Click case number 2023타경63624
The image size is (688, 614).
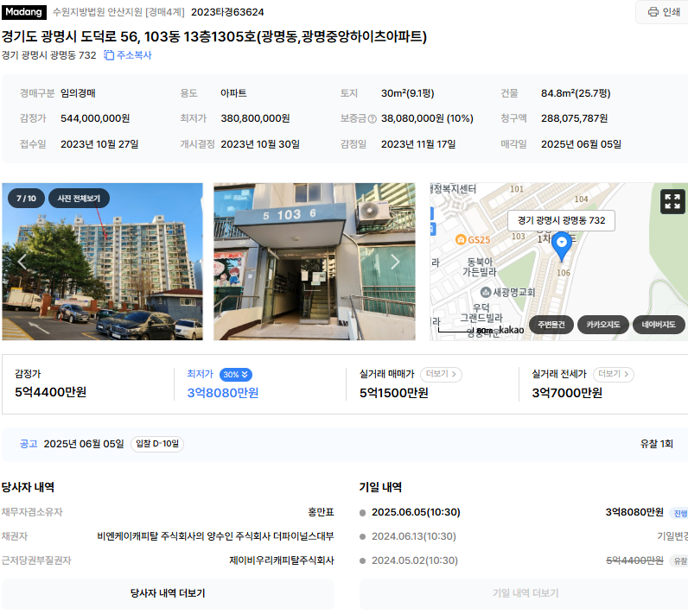pyautogui.click(x=227, y=12)
